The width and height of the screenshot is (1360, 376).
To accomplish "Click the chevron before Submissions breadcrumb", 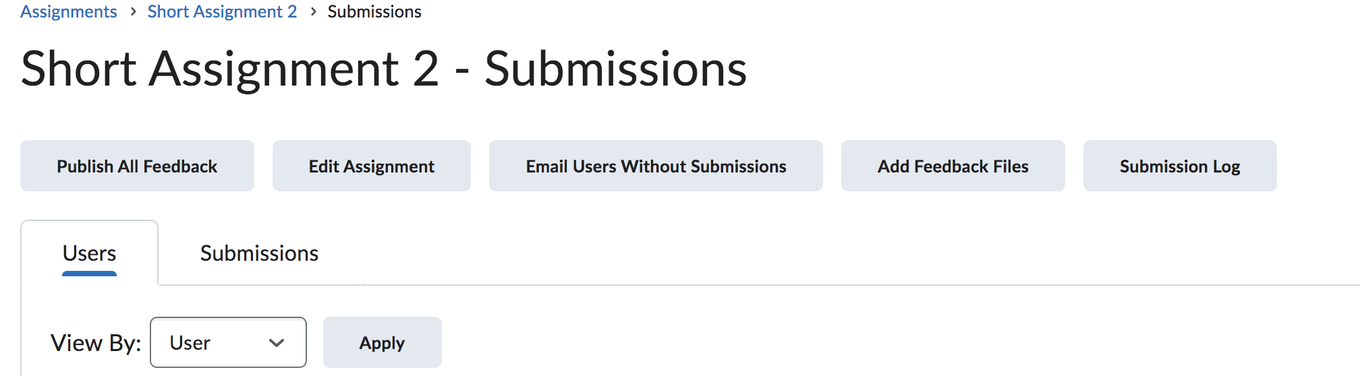I will 313,12.
